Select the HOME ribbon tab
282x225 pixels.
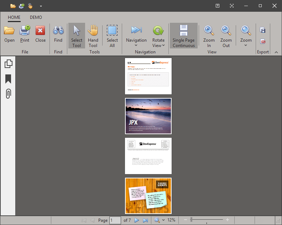[x=14, y=17]
